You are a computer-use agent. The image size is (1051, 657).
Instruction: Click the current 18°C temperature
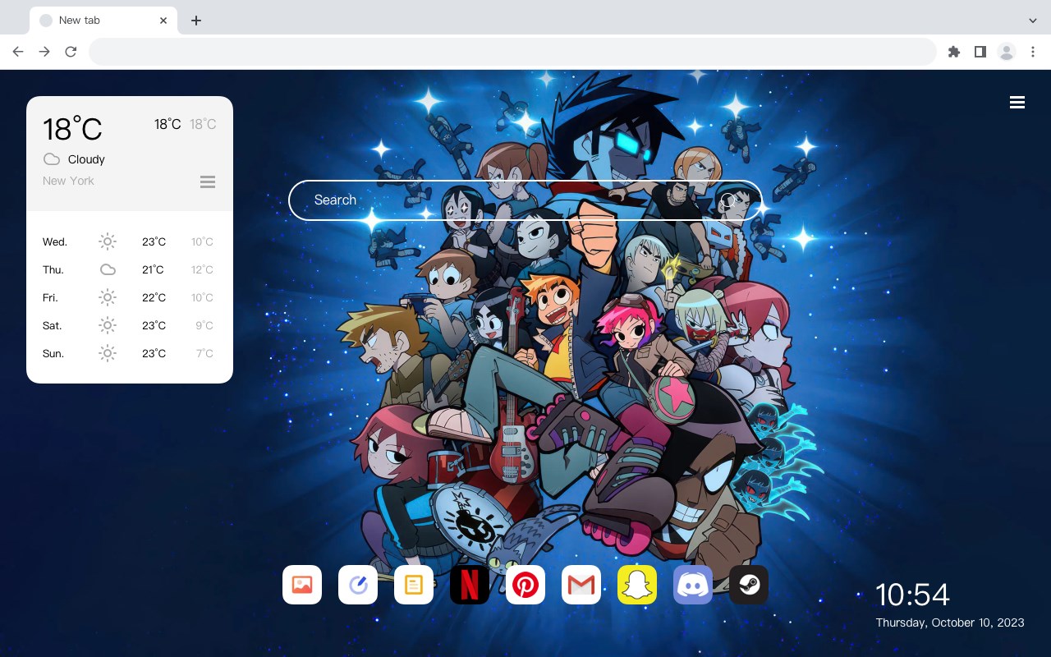click(x=72, y=129)
